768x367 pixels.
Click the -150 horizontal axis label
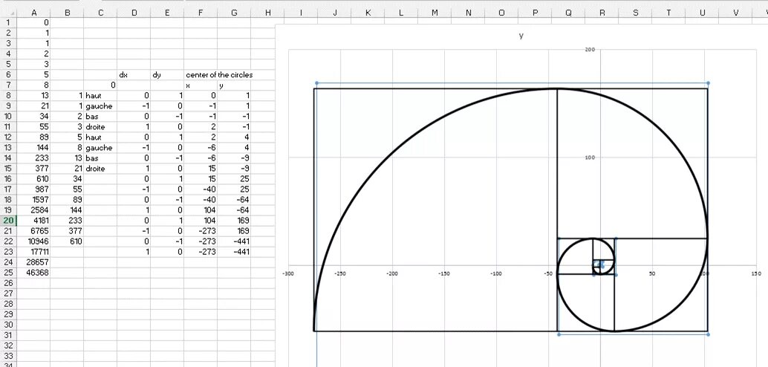[x=443, y=274]
